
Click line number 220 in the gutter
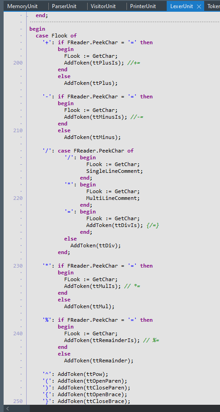[18, 198]
